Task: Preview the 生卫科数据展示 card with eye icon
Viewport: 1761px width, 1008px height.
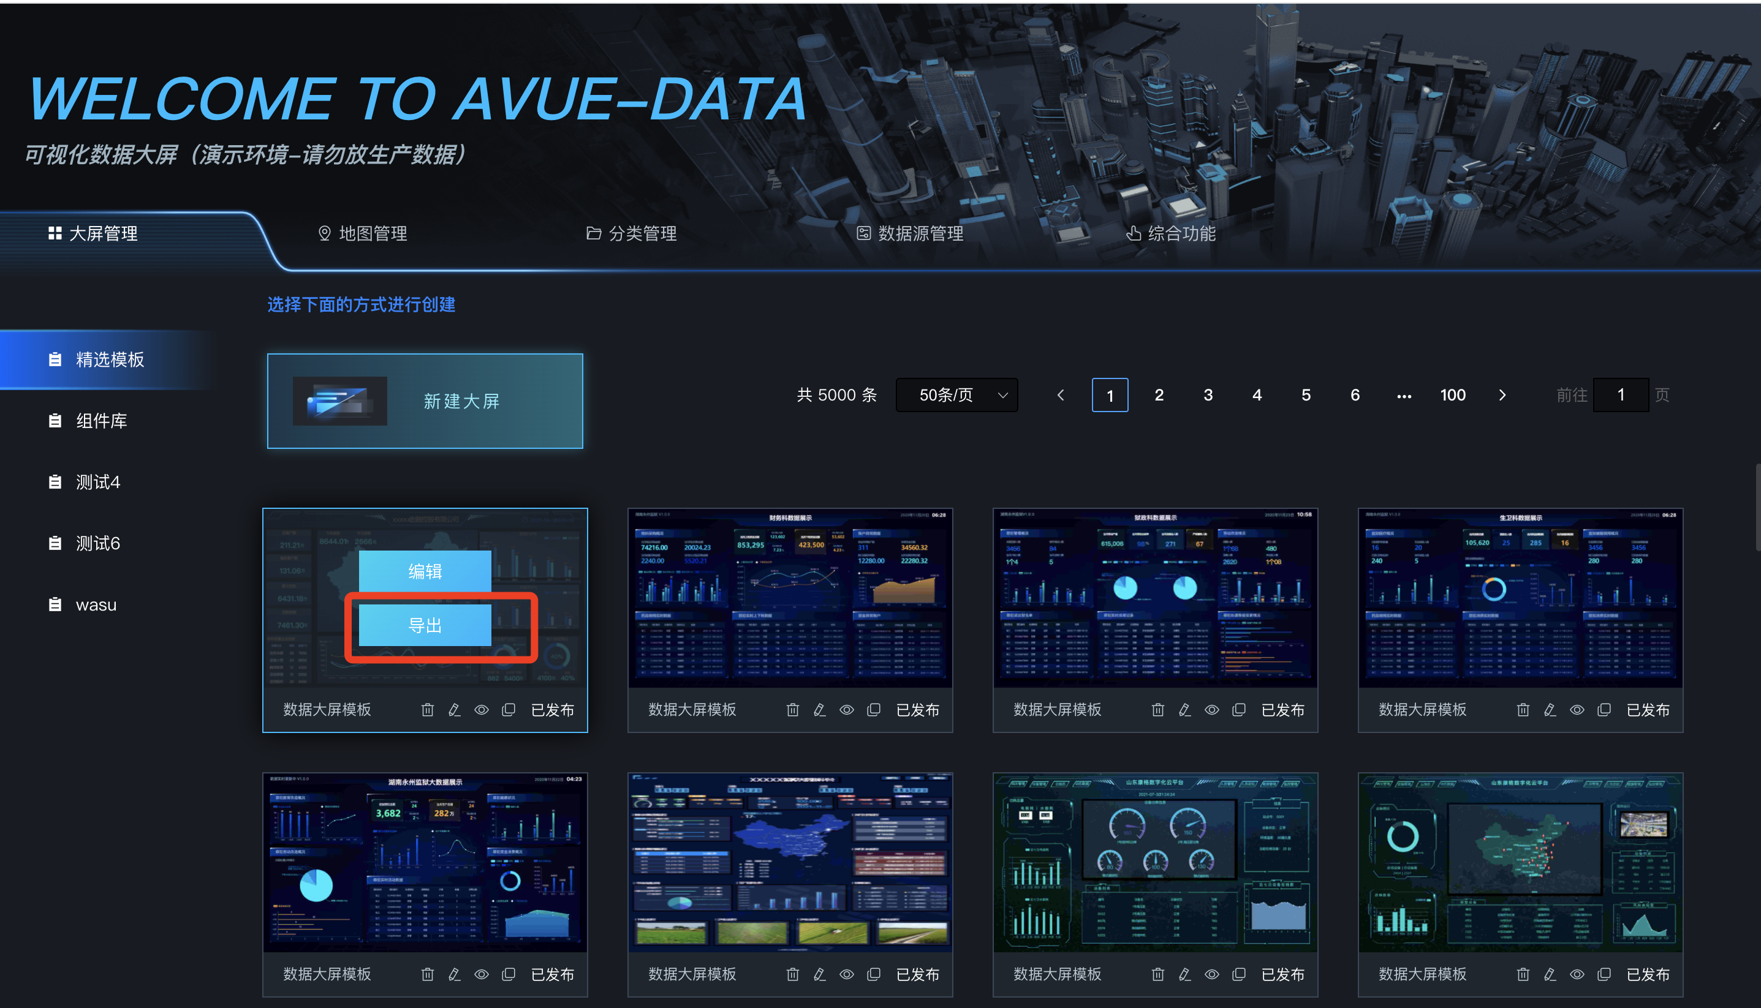Action: pos(1577,710)
